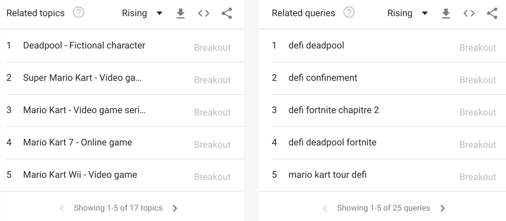This screenshot has height=221, width=506.
Task: Open Mario Kart 7 - Online game topic
Action: point(122,143)
